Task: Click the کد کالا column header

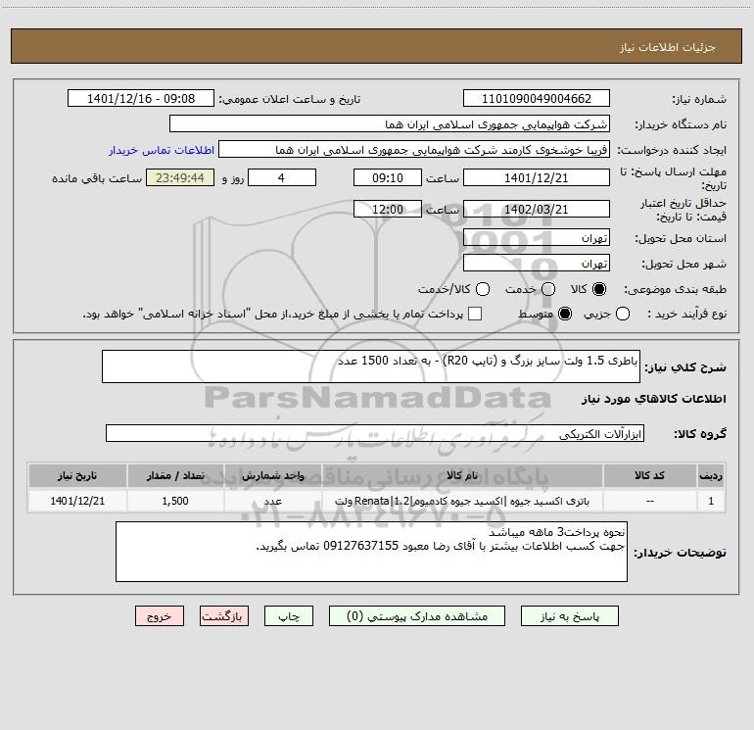Action: point(649,475)
